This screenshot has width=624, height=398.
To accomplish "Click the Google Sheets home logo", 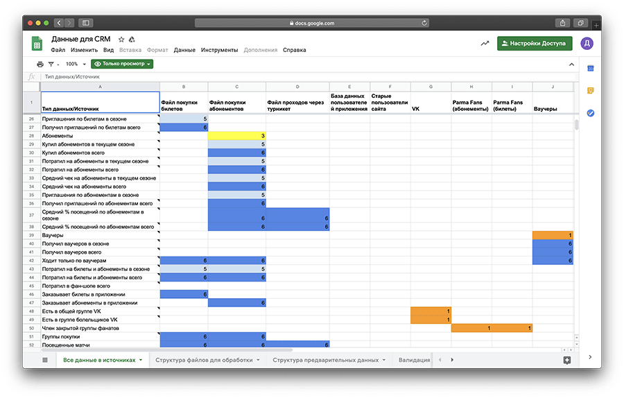I will pyautogui.click(x=37, y=44).
